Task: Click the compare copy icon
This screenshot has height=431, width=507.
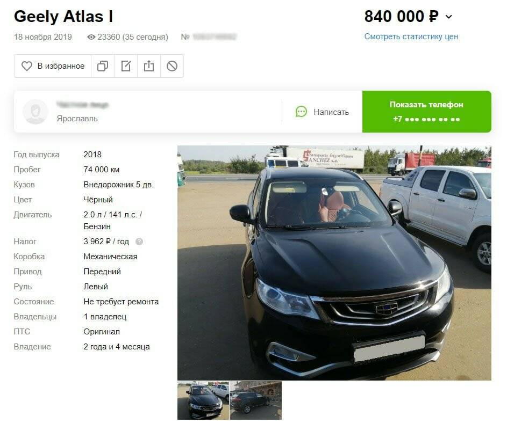Action: (x=103, y=66)
